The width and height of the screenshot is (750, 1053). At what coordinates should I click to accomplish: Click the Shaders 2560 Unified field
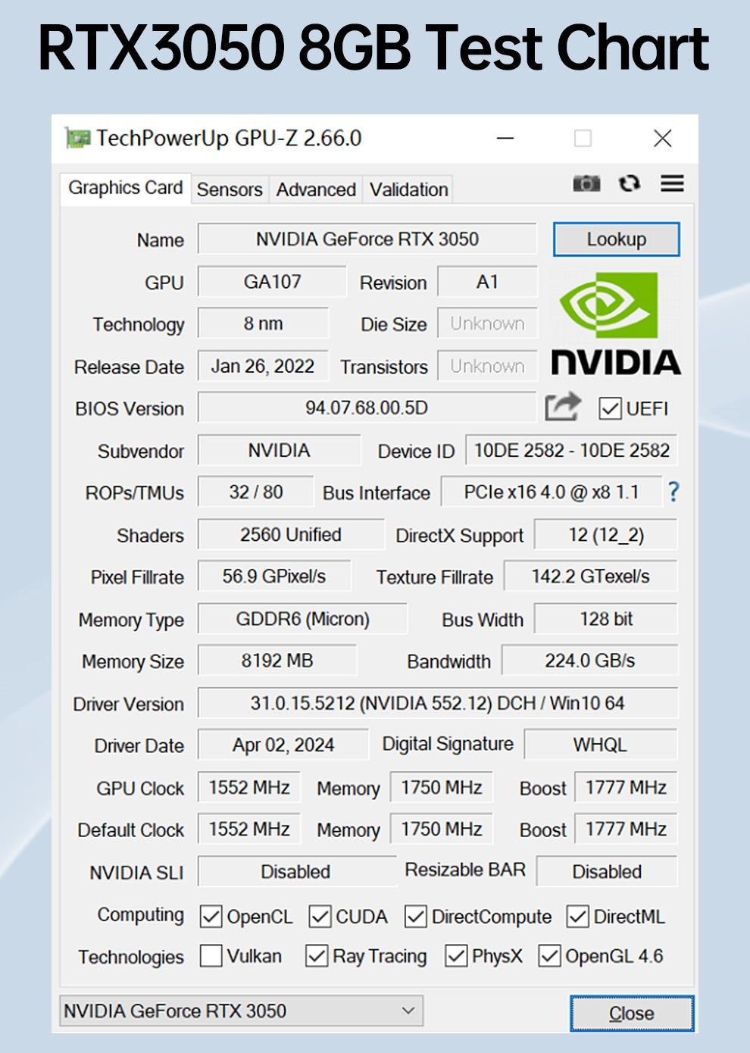(291, 534)
